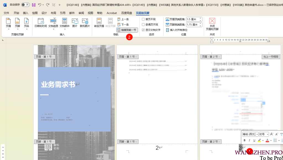Image resolution: width=283 pixels, height=160 pixels.
Task: Click 下一条 (Next) navigation button
Action: click(x=123, y=25)
